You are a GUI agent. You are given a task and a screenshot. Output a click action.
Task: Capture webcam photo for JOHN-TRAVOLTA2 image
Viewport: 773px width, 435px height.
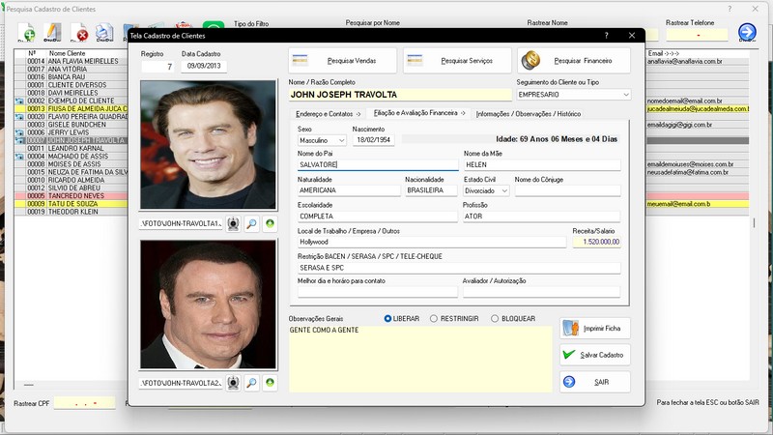233,383
